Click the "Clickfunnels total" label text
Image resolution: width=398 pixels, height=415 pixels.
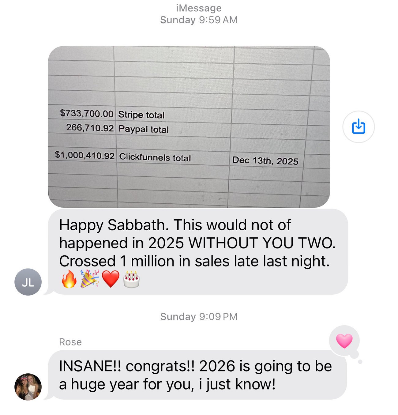coord(155,157)
